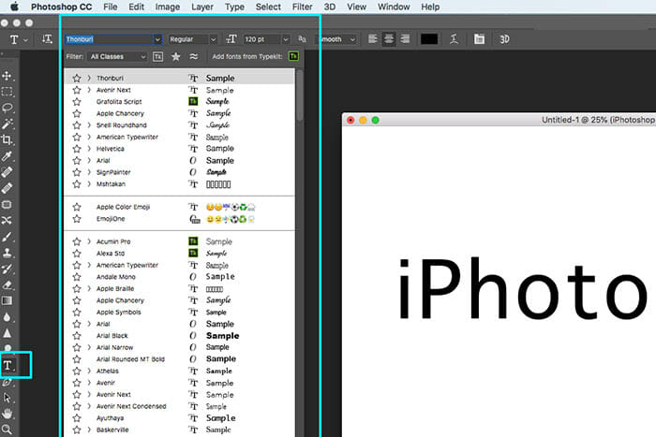Image resolution: width=656 pixels, height=437 pixels.
Task: Open the Window menu
Action: [394, 7]
